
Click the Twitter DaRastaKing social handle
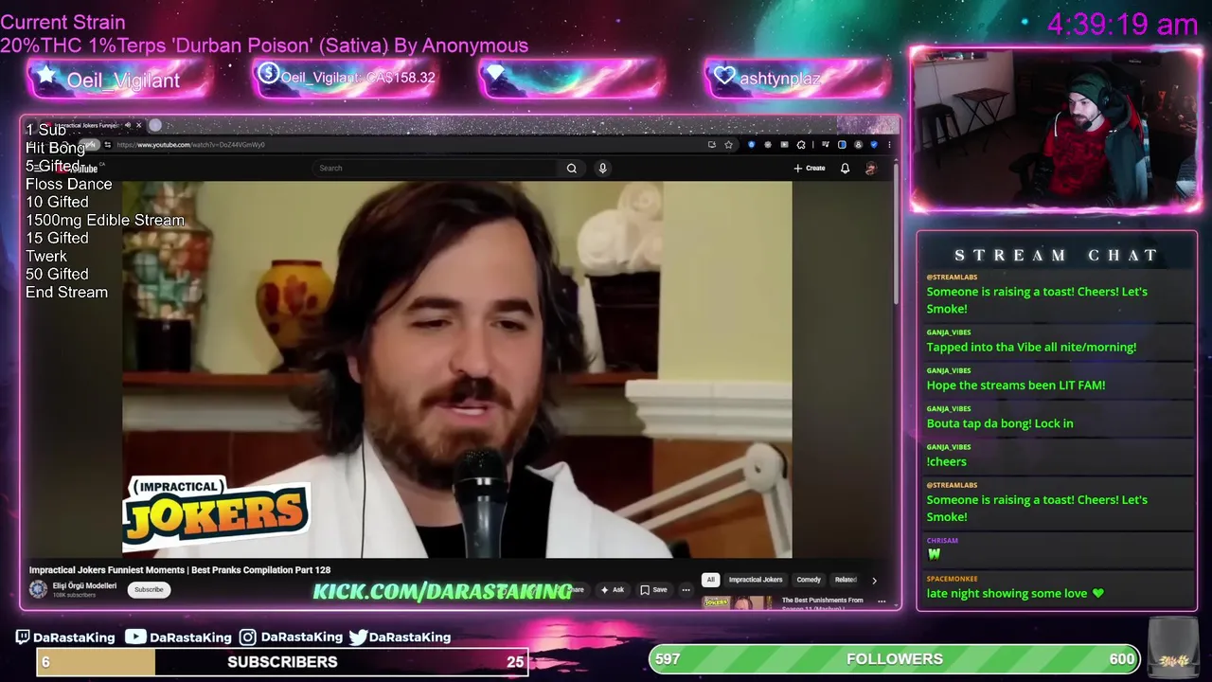[400, 637]
